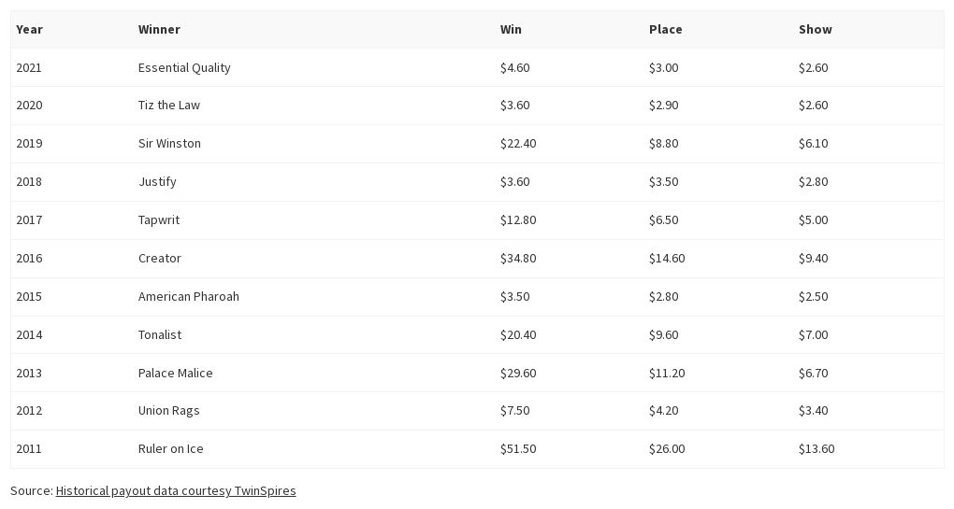Image resolution: width=954 pixels, height=509 pixels.
Task: Click the $51.50 win payout value
Action: 518,448
